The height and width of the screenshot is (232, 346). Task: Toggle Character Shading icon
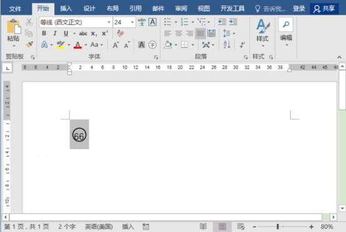pyautogui.click(x=141, y=45)
